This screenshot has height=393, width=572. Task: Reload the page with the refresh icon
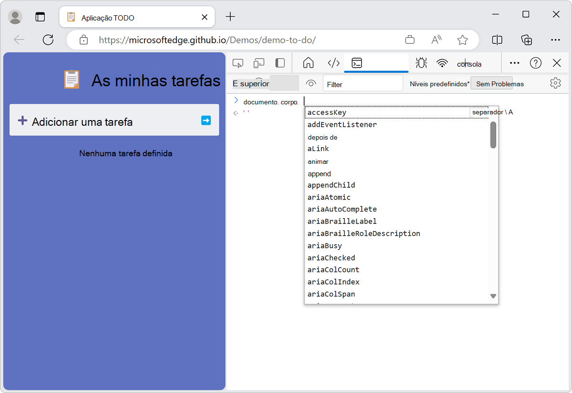48,40
